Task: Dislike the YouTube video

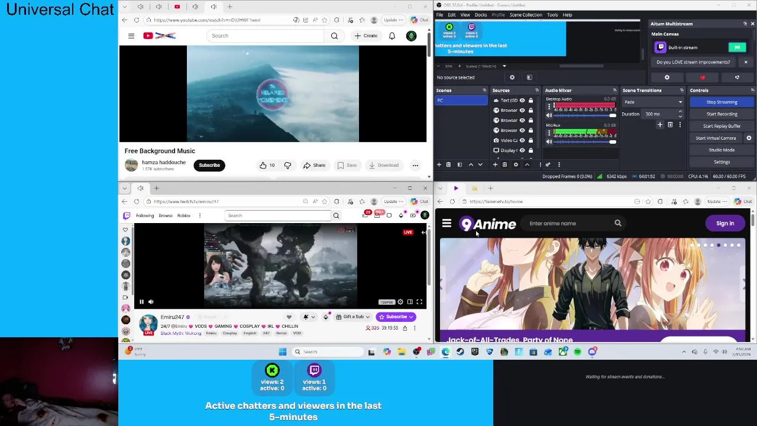Action: click(287, 165)
